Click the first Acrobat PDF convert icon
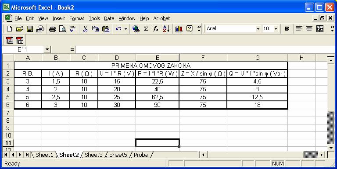Image resolution: width=337 pixels, height=169 pixels. (10, 40)
